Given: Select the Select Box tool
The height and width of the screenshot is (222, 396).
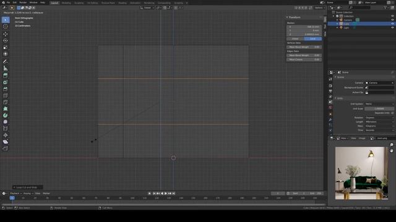Looking at the screenshot, I should click(6, 20).
